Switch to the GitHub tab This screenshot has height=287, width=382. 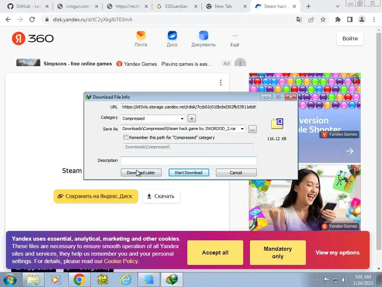[28, 6]
